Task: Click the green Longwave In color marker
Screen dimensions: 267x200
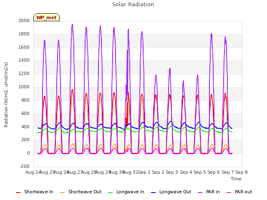Action: (110, 192)
